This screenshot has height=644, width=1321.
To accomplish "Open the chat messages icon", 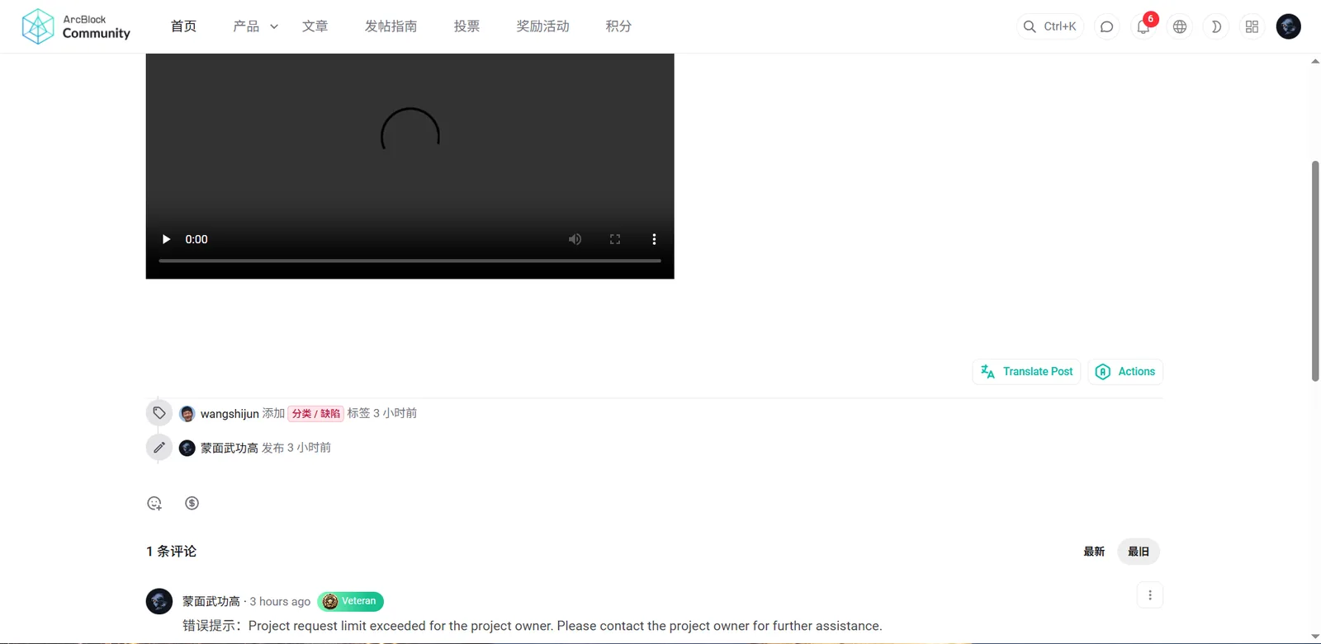I will coord(1106,26).
